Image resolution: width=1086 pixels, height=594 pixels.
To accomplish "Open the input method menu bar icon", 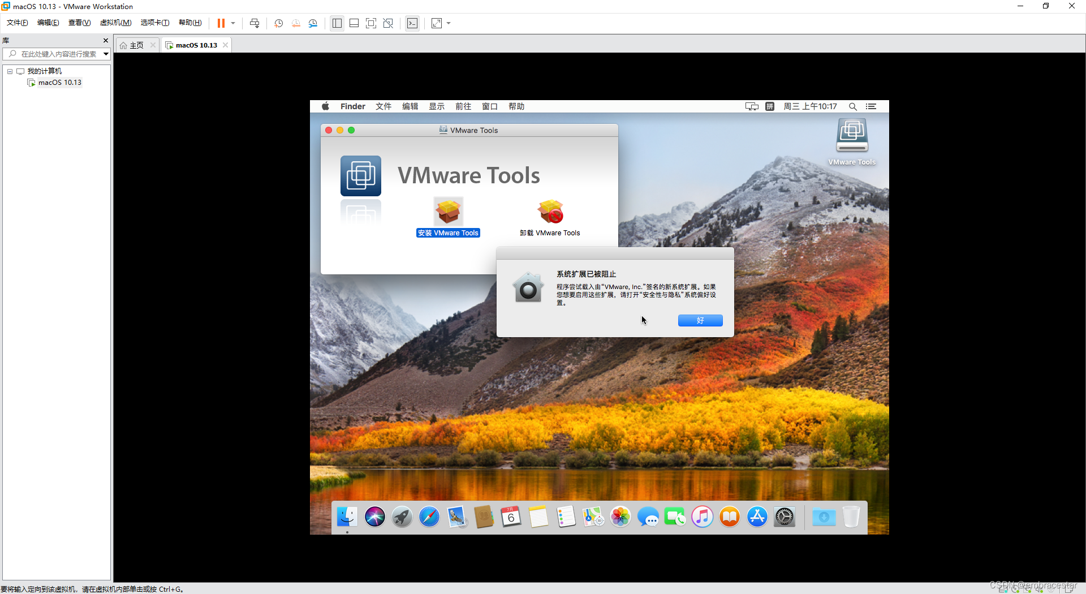I will point(770,106).
